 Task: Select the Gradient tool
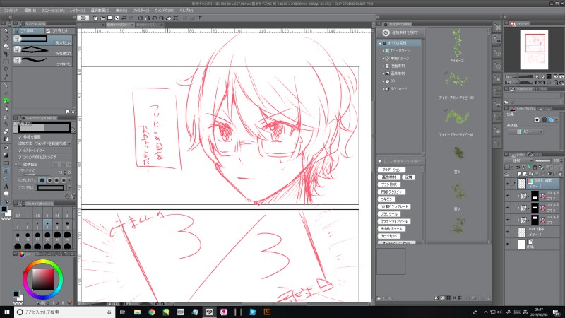[x=6, y=155]
